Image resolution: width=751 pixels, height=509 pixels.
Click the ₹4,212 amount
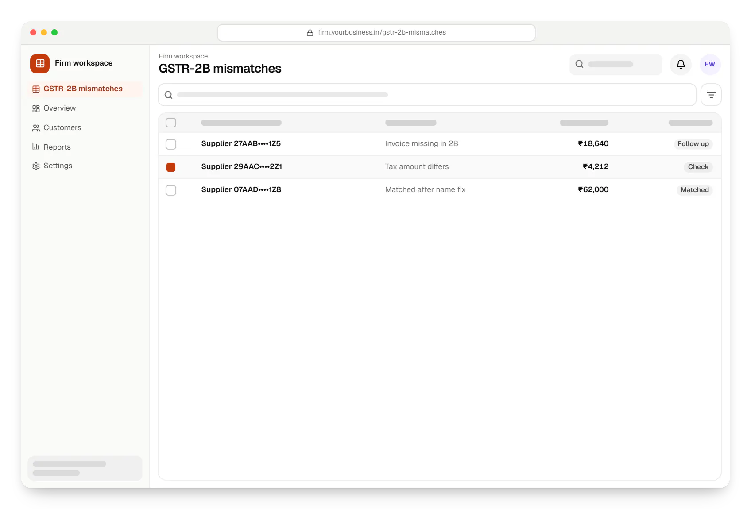click(596, 166)
